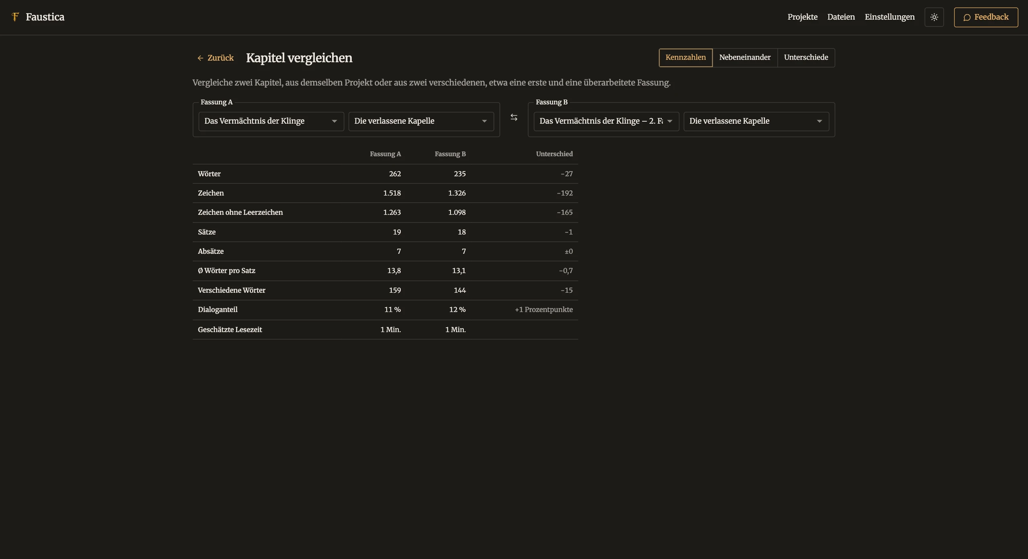Open Einstellungen page
1028x559 pixels.
889,17
